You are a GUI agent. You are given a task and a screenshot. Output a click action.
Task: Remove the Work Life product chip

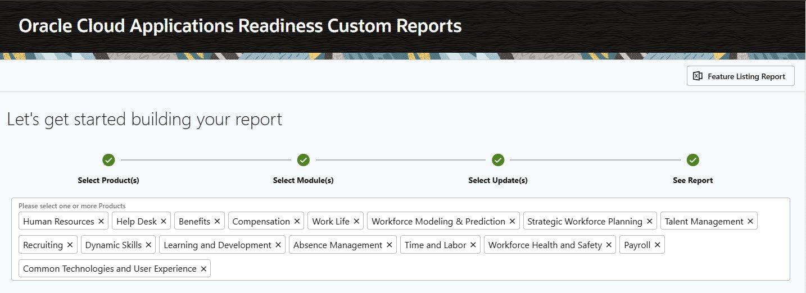click(x=356, y=221)
